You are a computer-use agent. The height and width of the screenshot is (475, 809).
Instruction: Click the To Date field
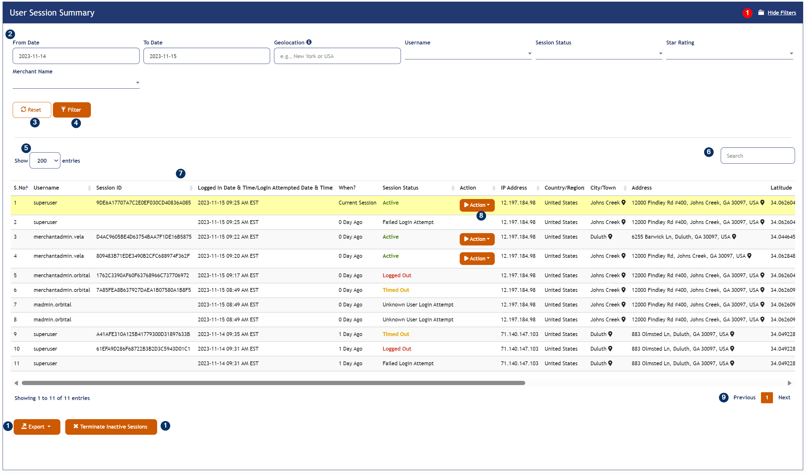click(207, 56)
